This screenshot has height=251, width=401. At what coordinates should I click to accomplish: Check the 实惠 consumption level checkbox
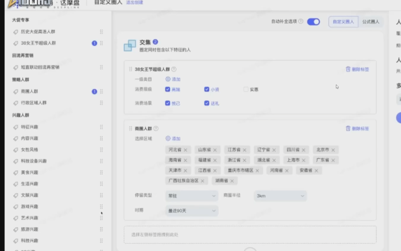[x=246, y=89]
